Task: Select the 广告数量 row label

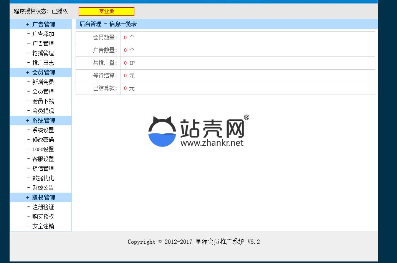Action: (105, 50)
